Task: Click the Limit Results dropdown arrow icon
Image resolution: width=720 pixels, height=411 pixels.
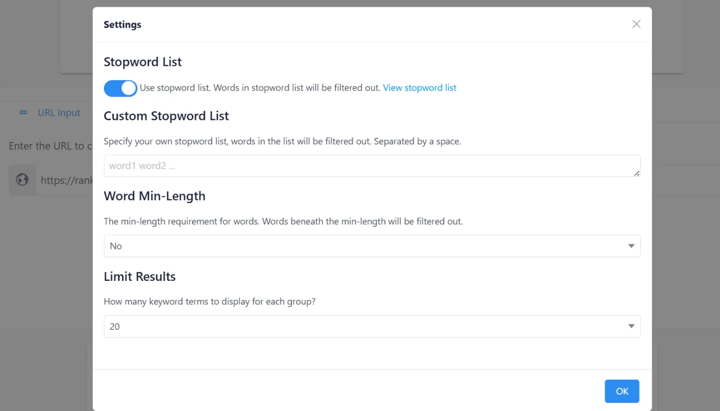Action: pyautogui.click(x=631, y=326)
